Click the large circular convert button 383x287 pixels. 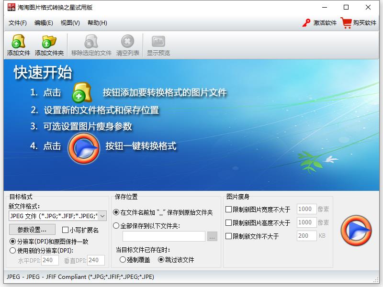pos(355,231)
